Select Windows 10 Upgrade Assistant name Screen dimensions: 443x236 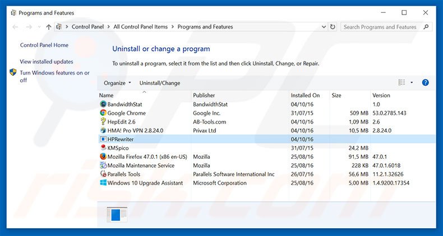pos(145,183)
